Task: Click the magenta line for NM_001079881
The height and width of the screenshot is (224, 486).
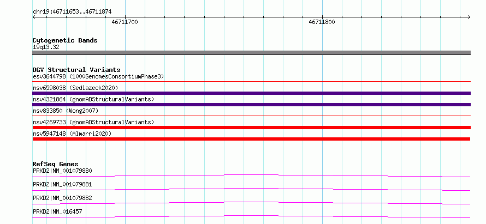Action: [251, 189]
